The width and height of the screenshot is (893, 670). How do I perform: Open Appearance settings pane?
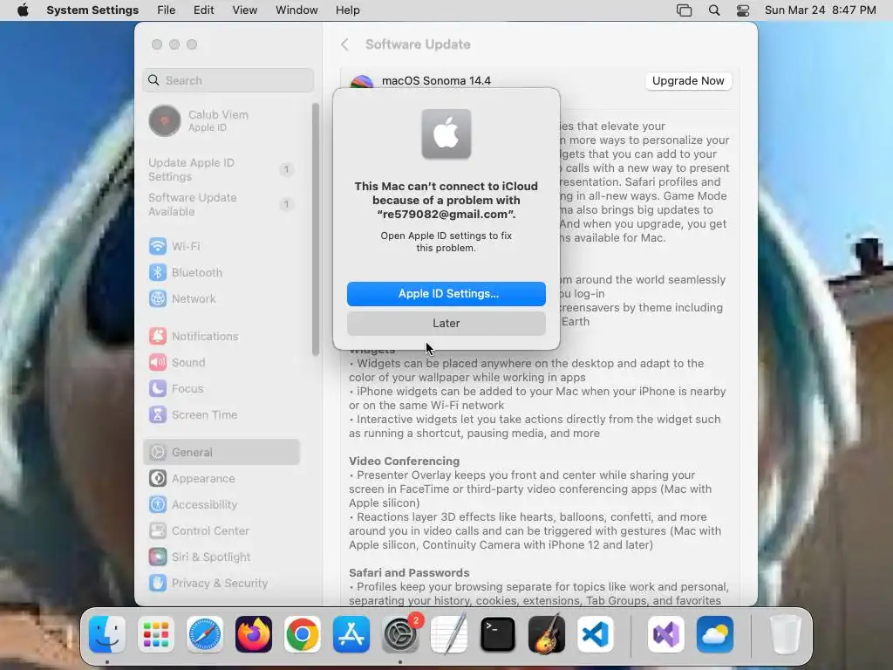click(222, 479)
